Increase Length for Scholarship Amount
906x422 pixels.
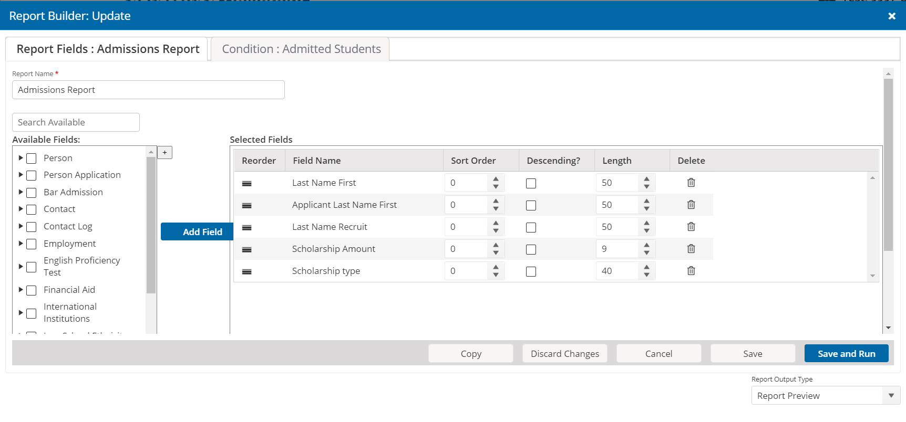(x=646, y=245)
